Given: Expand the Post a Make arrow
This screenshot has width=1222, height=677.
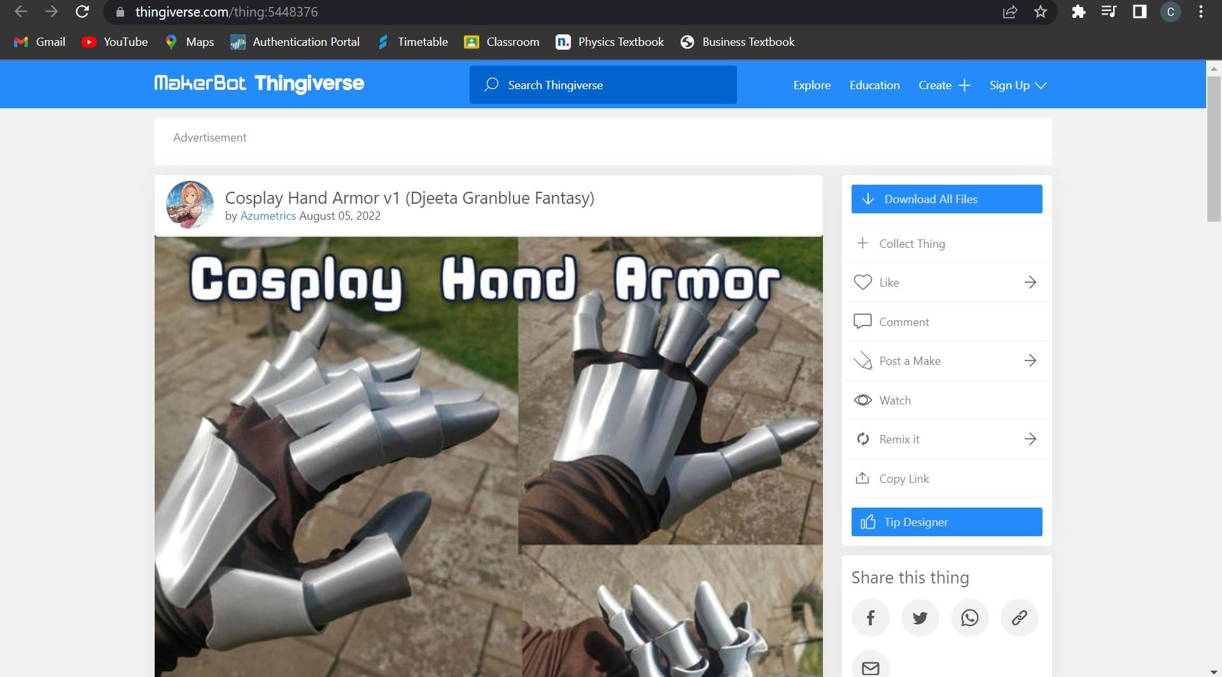Looking at the screenshot, I should coord(1030,360).
